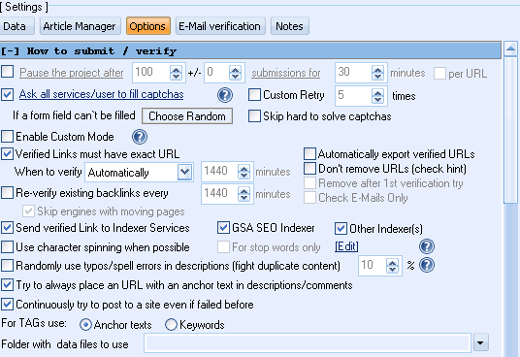520x357 pixels.
Task: Adjust typos percentage 10 stepper
Action: (x=392, y=266)
